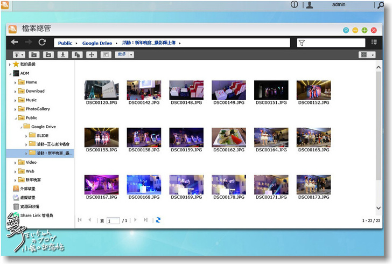The height and width of the screenshot is (264, 392).
Task: Click the scrollbar down arrow
Action: coord(379,208)
